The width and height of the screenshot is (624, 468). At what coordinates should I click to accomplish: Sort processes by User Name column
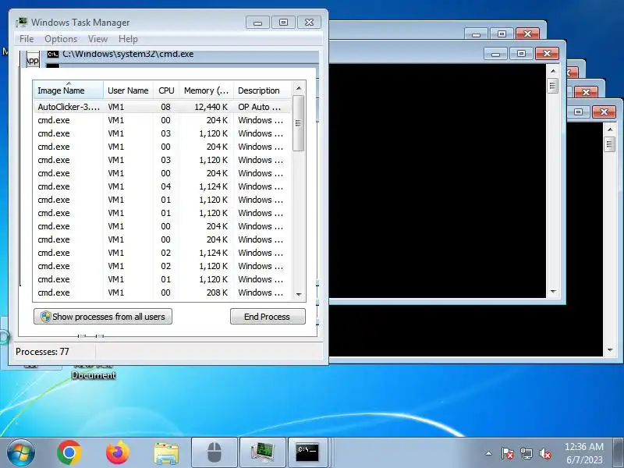(128, 90)
